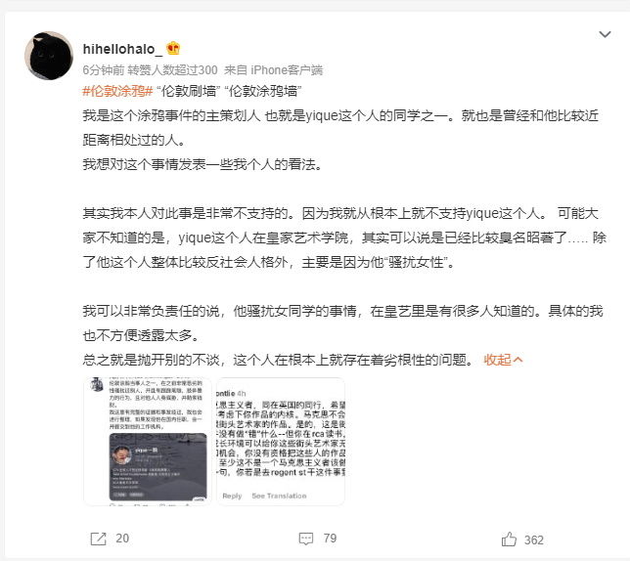
Task: Click See Translation in second thumbnail
Action: click(x=279, y=496)
